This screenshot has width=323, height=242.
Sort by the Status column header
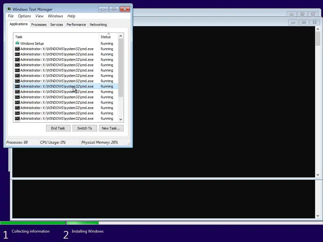[x=109, y=37]
